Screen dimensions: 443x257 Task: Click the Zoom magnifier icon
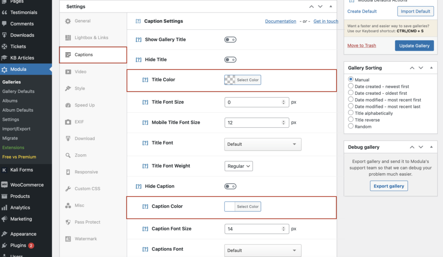[x=68, y=155]
